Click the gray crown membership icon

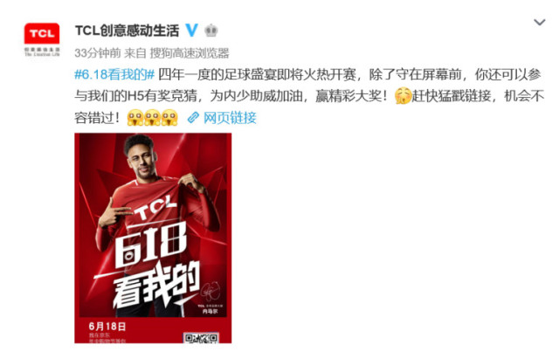point(211,31)
